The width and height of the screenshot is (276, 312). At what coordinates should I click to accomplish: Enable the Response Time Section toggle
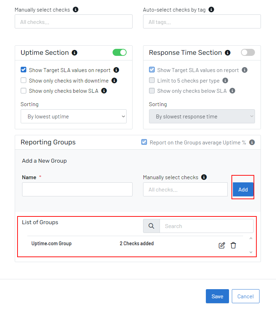coord(248,52)
